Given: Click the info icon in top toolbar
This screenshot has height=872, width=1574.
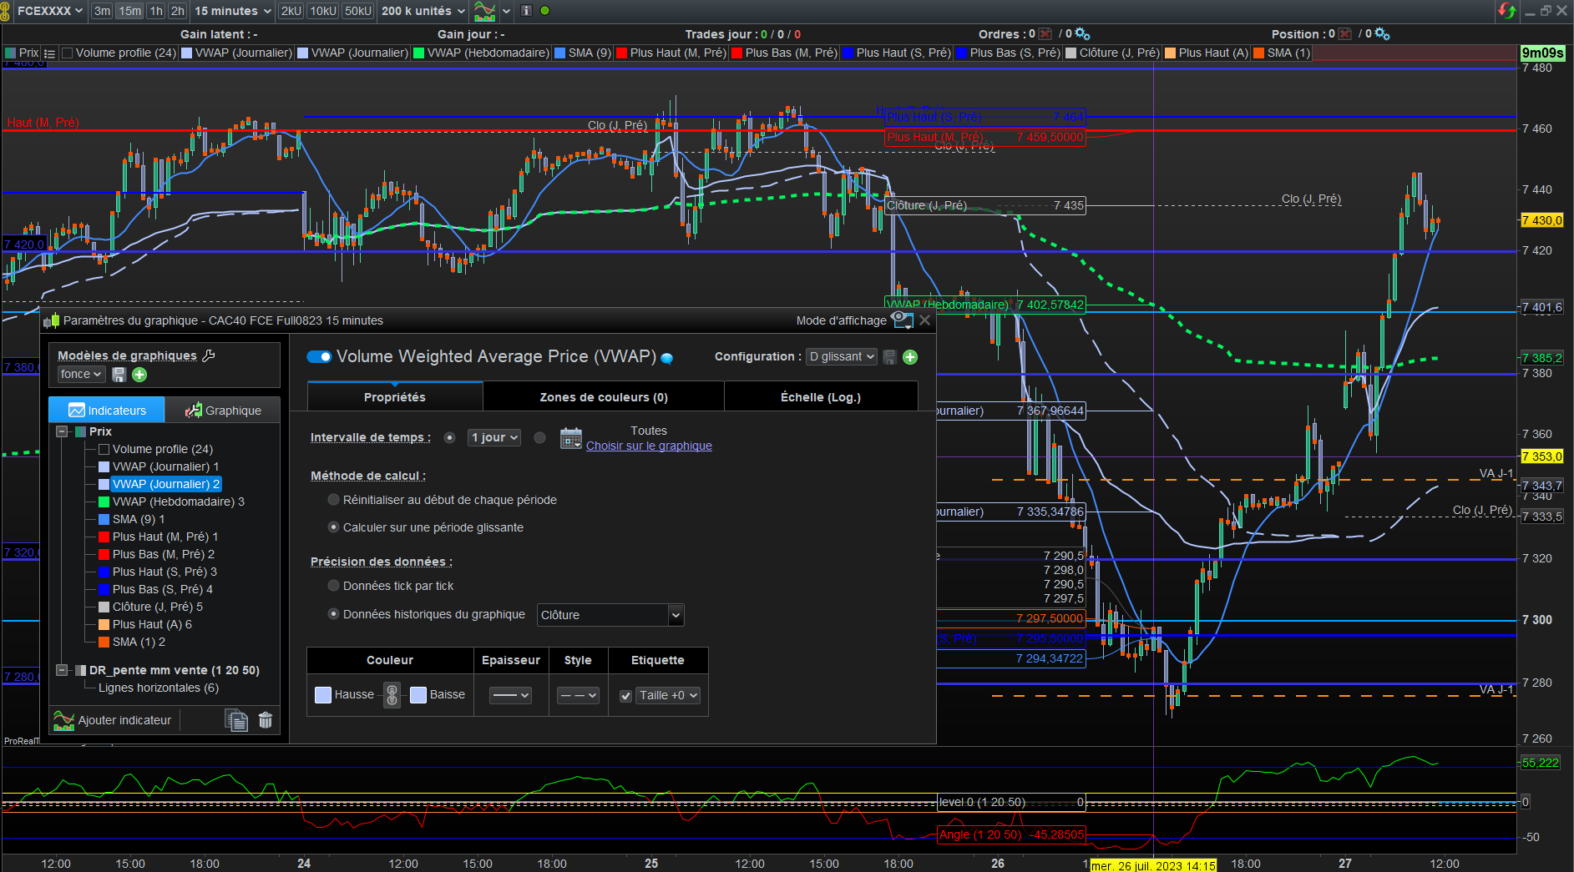Looking at the screenshot, I should 526,11.
